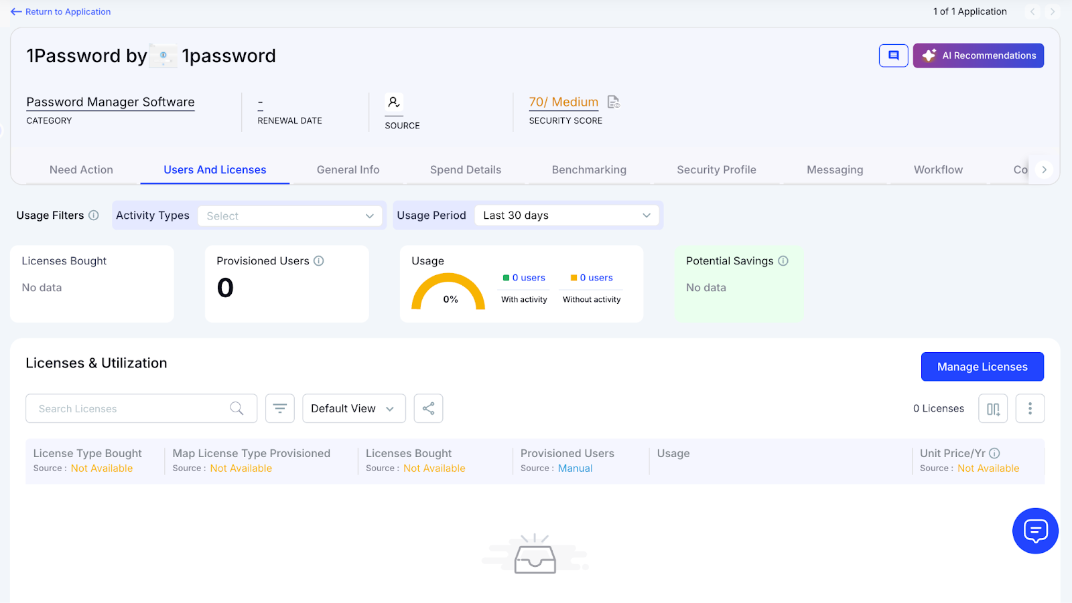The height and width of the screenshot is (603, 1072).
Task: Open the General Info tab
Action: pyautogui.click(x=348, y=170)
